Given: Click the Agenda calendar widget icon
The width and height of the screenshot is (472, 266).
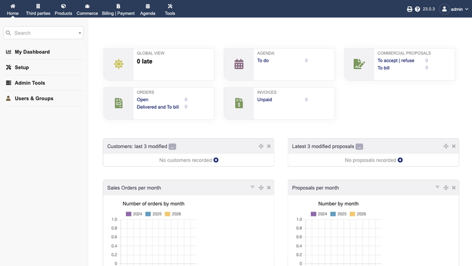Looking at the screenshot, I should tap(238, 64).
